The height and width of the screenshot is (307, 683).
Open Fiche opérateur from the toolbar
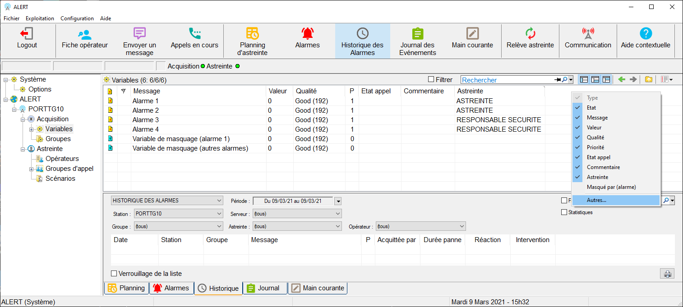[x=84, y=34]
